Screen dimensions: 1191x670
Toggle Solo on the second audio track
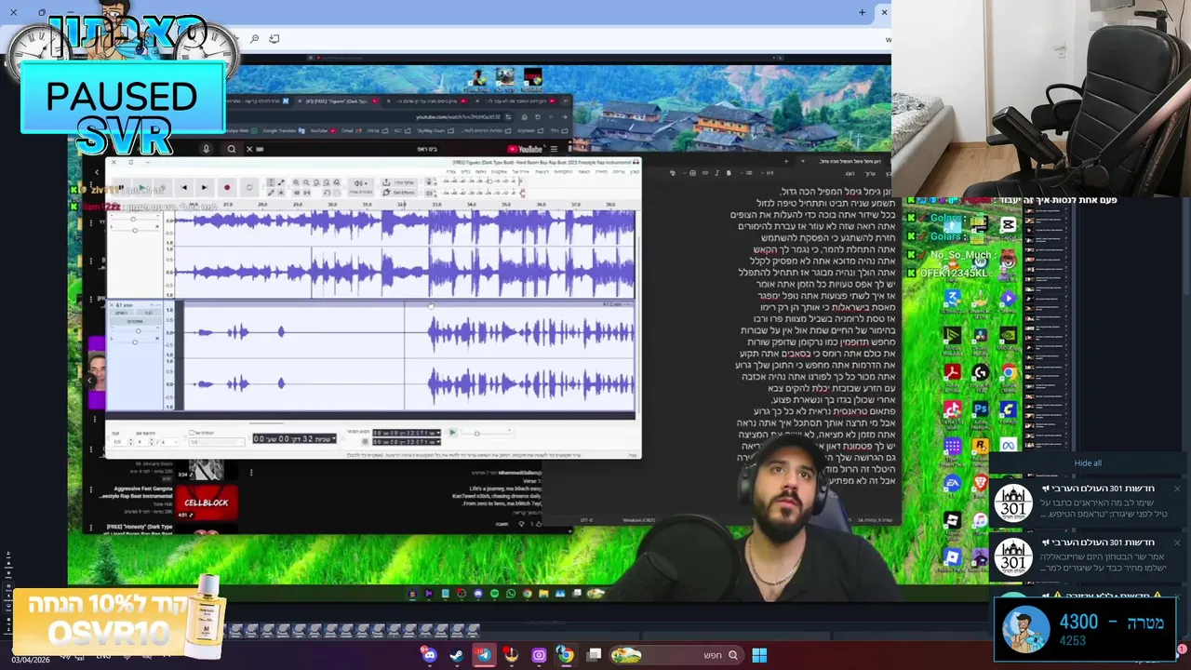pos(149,313)
